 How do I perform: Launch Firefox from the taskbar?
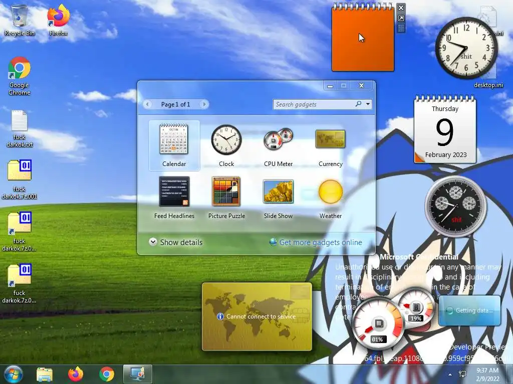coord(76,374)
